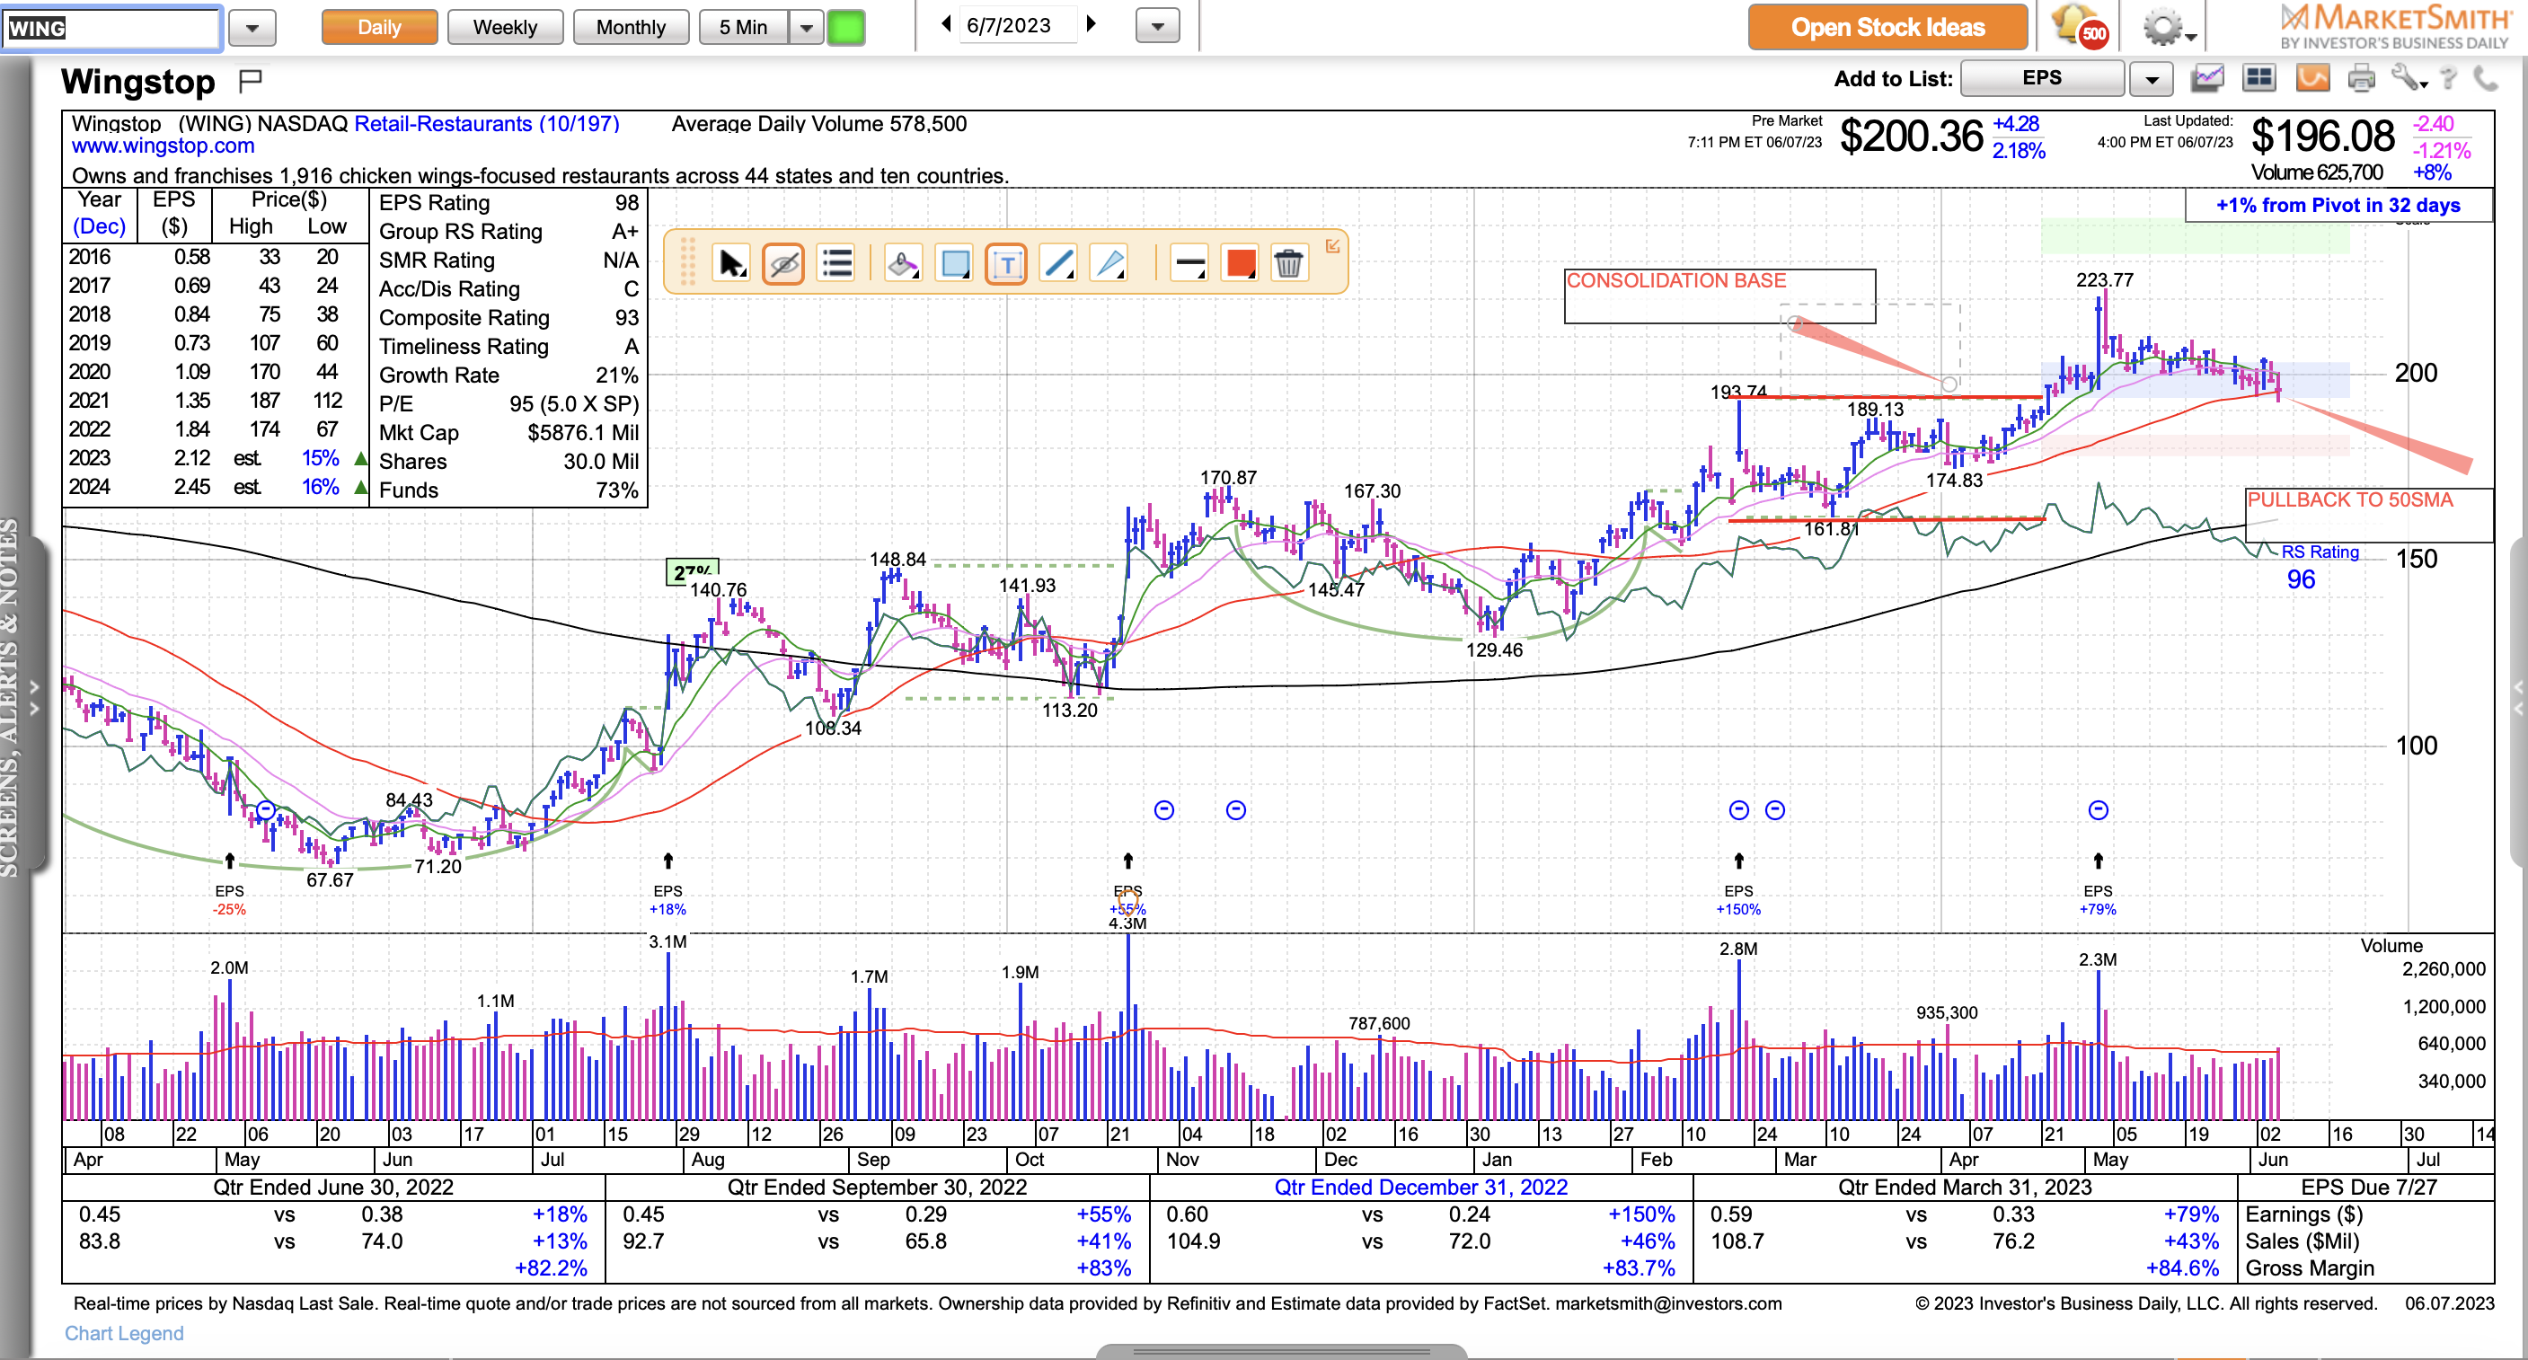Click the +1% from Pivot in 32 days label
The height and width of the screenshot is (1360, 2528).
(x=2338, y=205)
